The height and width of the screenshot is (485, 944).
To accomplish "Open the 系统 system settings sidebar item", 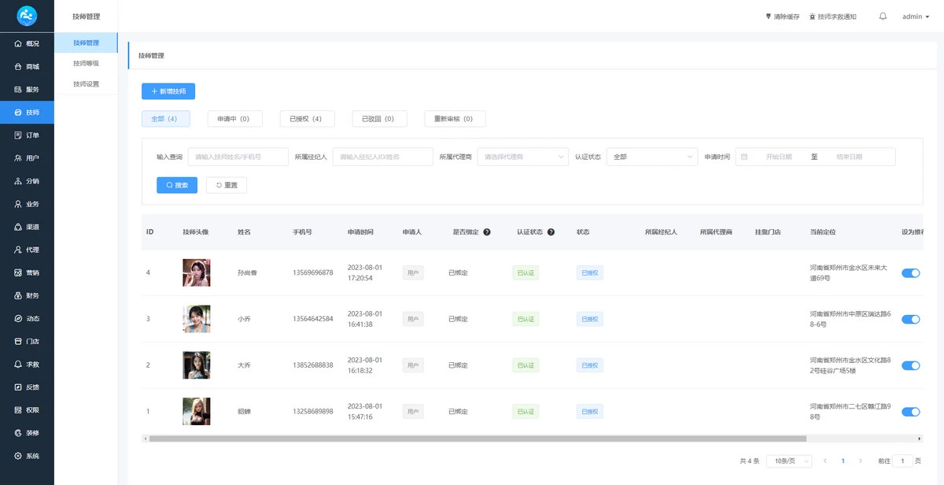I will coord(27,456).
